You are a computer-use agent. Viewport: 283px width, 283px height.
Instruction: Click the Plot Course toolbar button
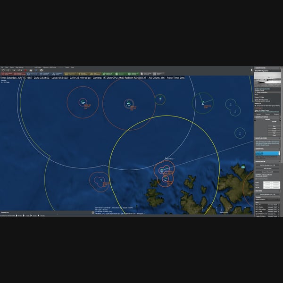point(32,74)
